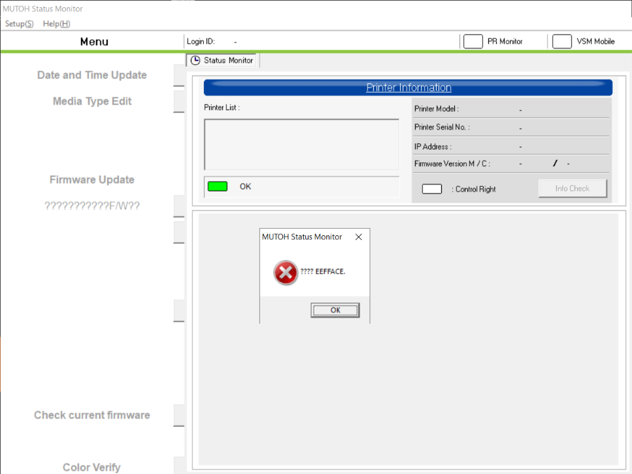Screen dimensions: 632x474
Task: Open Firmware Update from the menu
Action: click(92, 180)
